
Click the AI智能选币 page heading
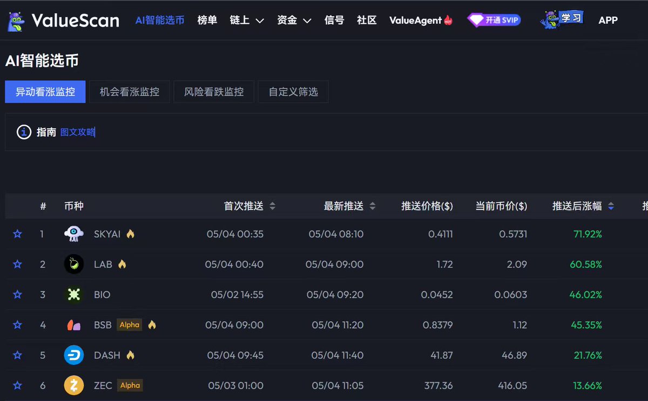coord(42,60)
